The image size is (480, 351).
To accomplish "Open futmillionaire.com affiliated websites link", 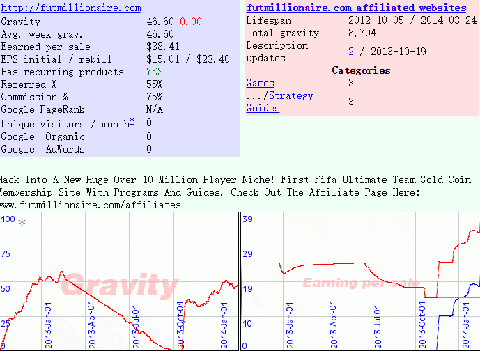I will [x=356, y=8].
